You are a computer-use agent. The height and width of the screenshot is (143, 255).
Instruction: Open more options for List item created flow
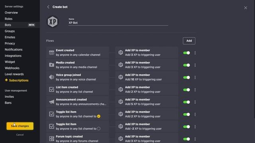click(x=195, y=90)
